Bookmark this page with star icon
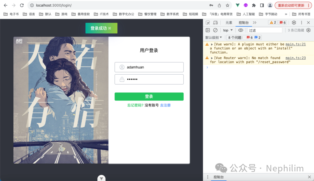314x181 pixels. 227,6
